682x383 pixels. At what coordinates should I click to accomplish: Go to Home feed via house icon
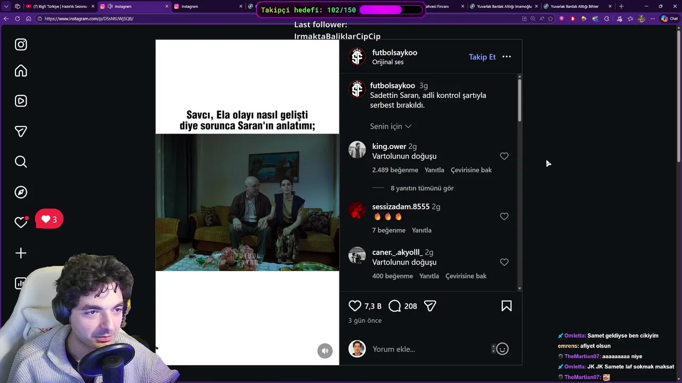21,71
